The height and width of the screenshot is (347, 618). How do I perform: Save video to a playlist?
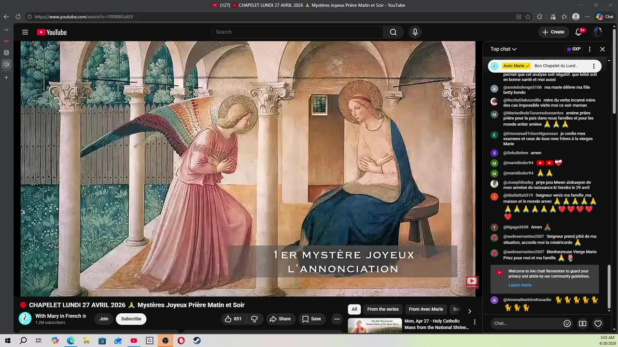coord(311,319)
